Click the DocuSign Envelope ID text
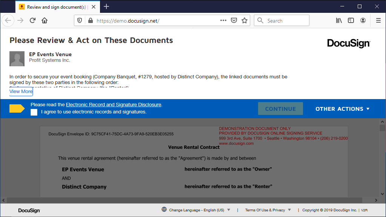The width and height of the screenshot is (386, 217). tap(111, 134)
